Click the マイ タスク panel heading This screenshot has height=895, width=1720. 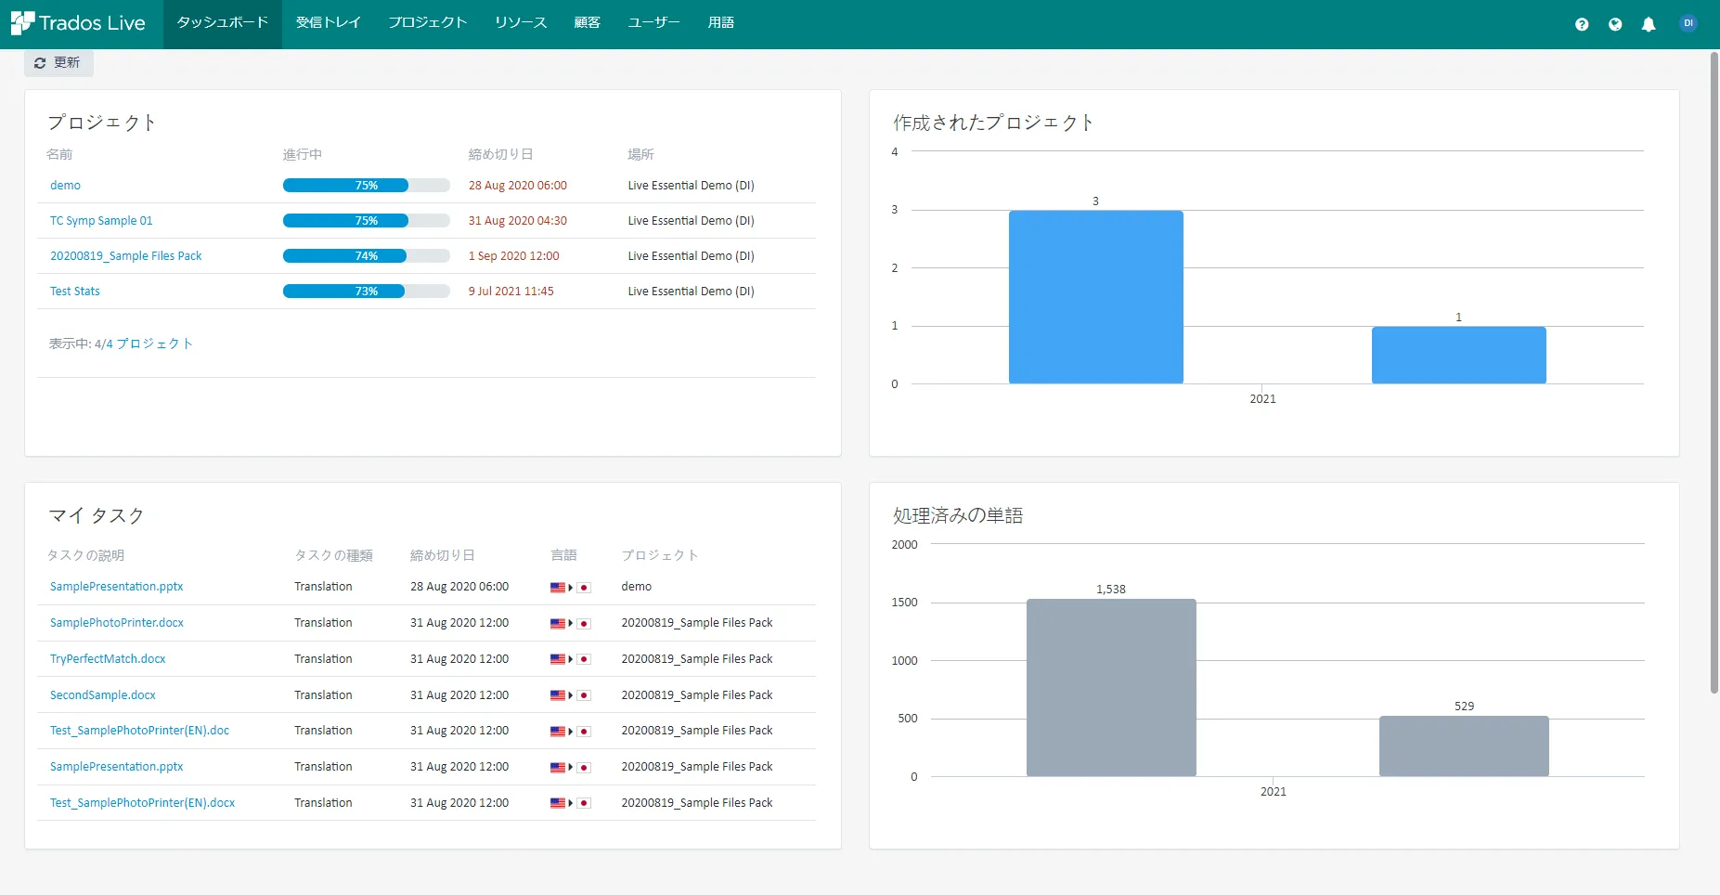[x=97, y=515]
